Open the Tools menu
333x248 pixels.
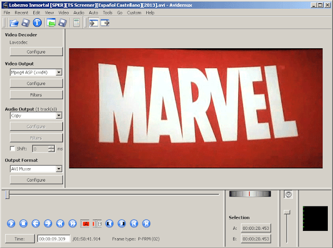108,12
